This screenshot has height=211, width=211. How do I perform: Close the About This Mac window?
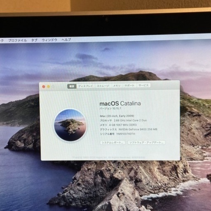pos(44,87)
